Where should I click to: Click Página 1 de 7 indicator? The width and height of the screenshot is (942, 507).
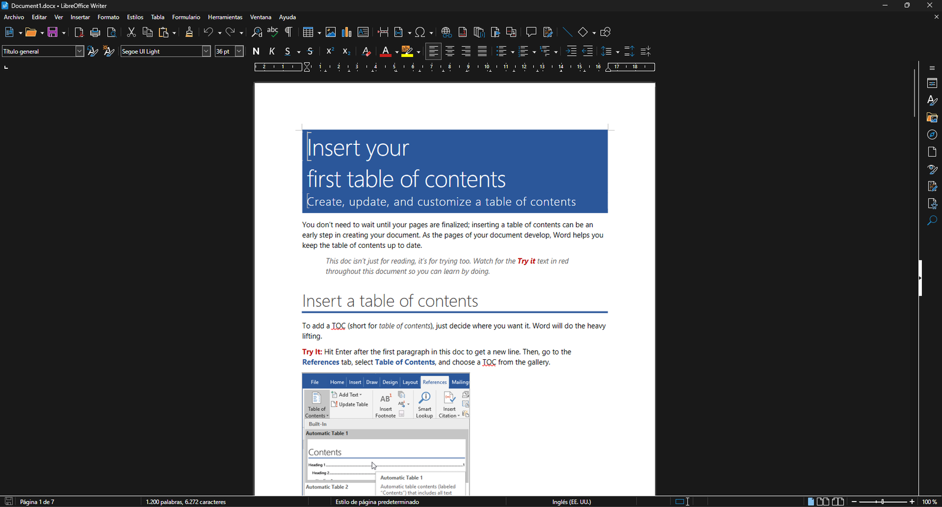(x=38, y=502)
